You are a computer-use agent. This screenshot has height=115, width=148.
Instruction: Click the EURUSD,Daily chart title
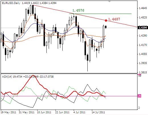11,3
